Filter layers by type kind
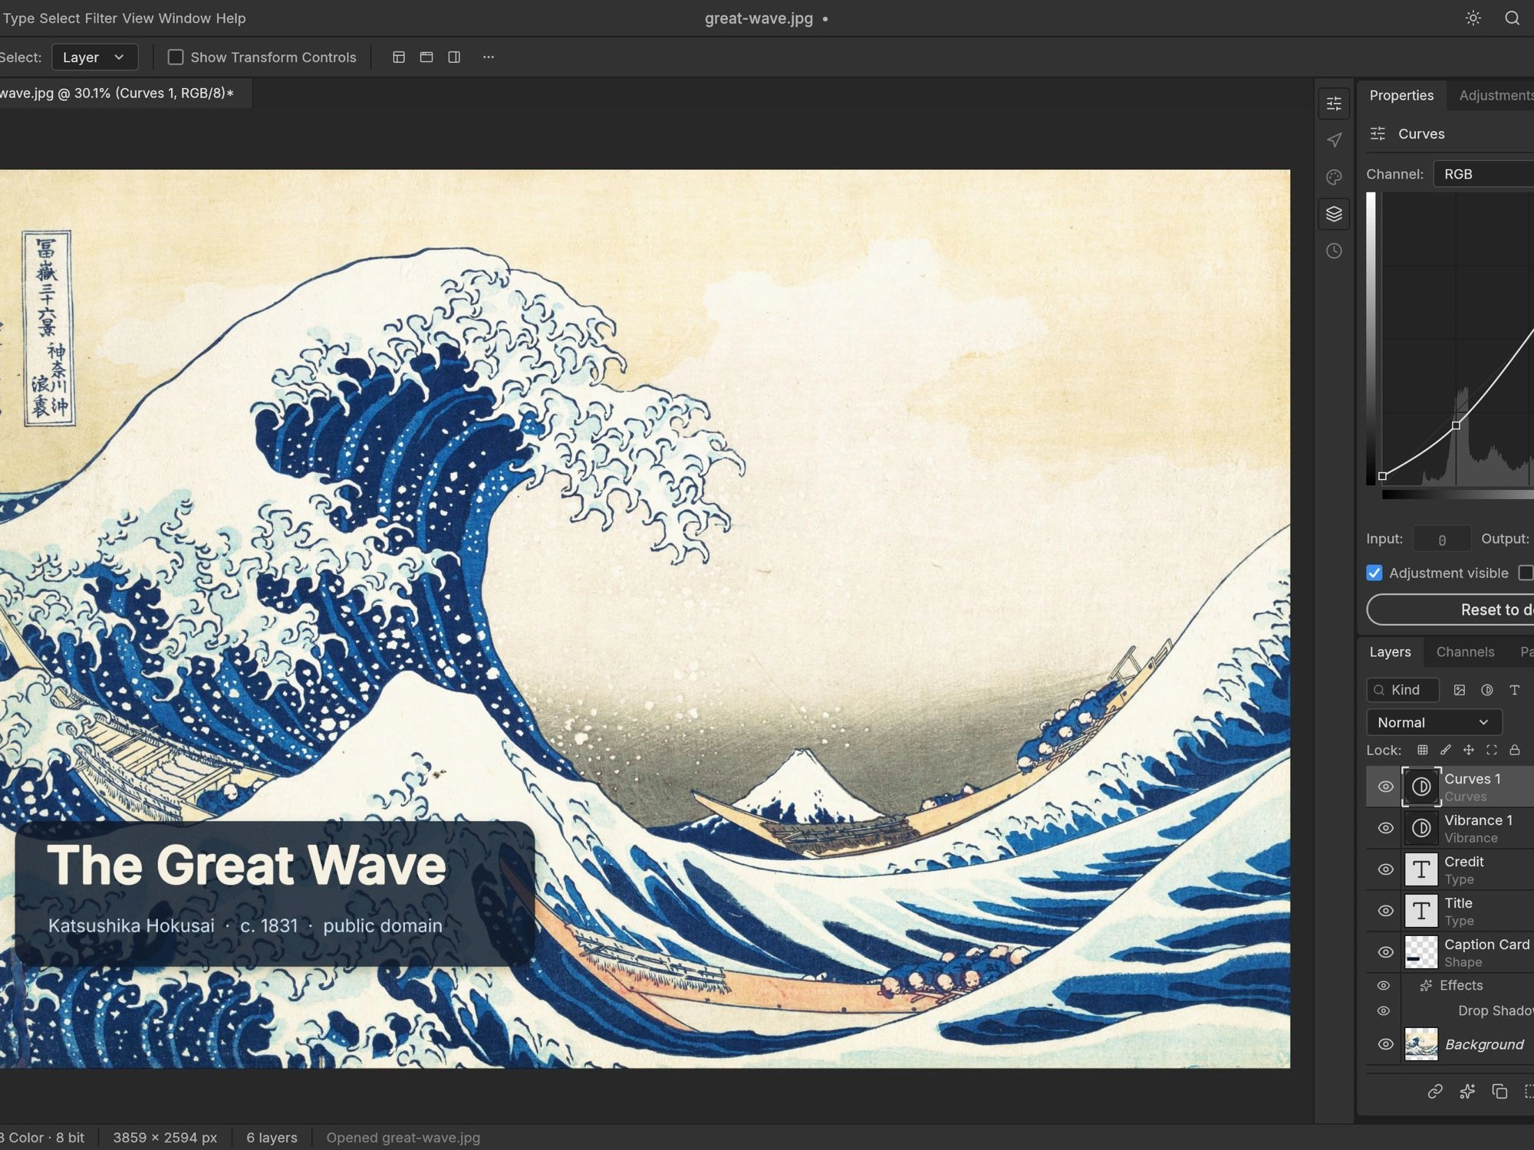The image size is (1534, 1150). click(x=1514, y=690)
